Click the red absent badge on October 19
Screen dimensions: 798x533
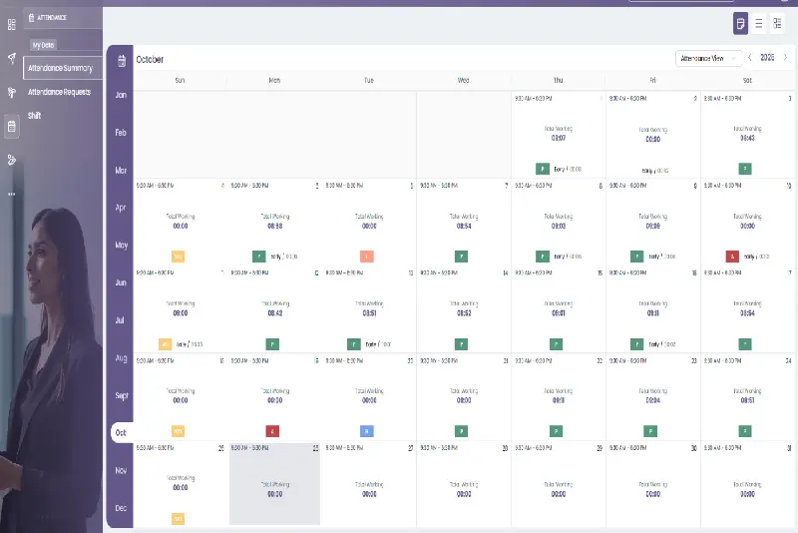[x=272, y=431]
